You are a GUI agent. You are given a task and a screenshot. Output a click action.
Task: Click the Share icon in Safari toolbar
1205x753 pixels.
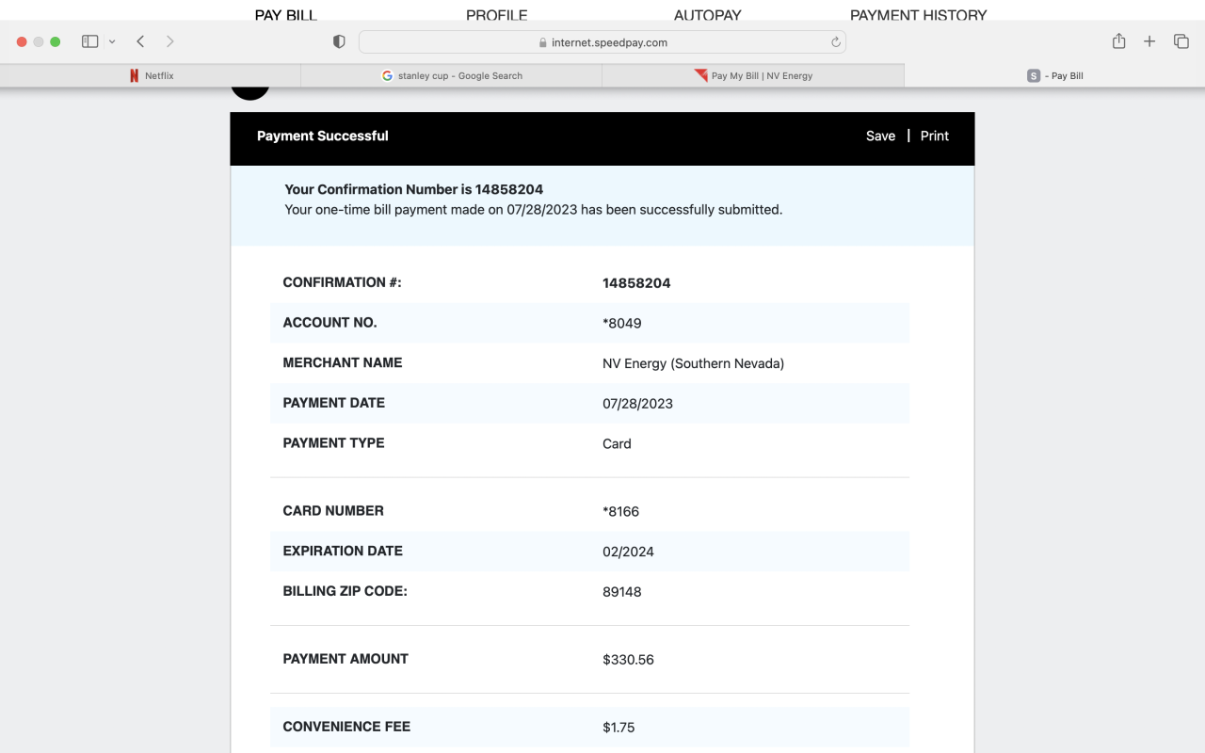pos(1118,40)
